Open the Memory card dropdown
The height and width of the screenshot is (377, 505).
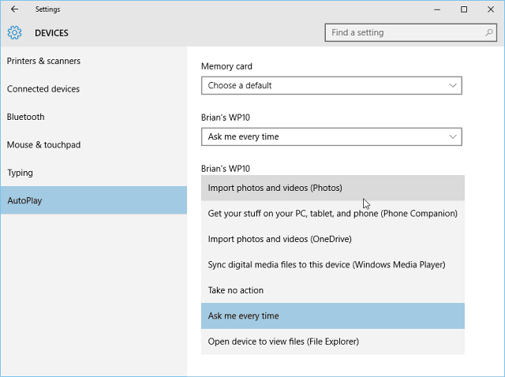click(331, 86)
